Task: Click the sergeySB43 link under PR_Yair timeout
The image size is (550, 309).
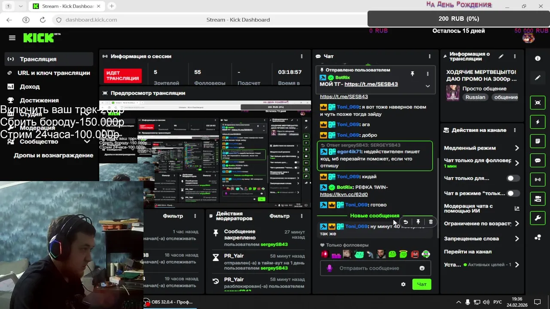Action: pos(274,268)
